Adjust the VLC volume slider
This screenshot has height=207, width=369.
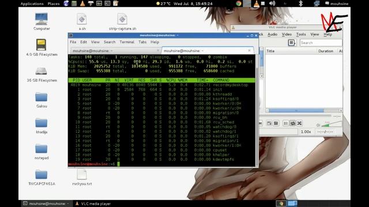[x=332, y=124]
